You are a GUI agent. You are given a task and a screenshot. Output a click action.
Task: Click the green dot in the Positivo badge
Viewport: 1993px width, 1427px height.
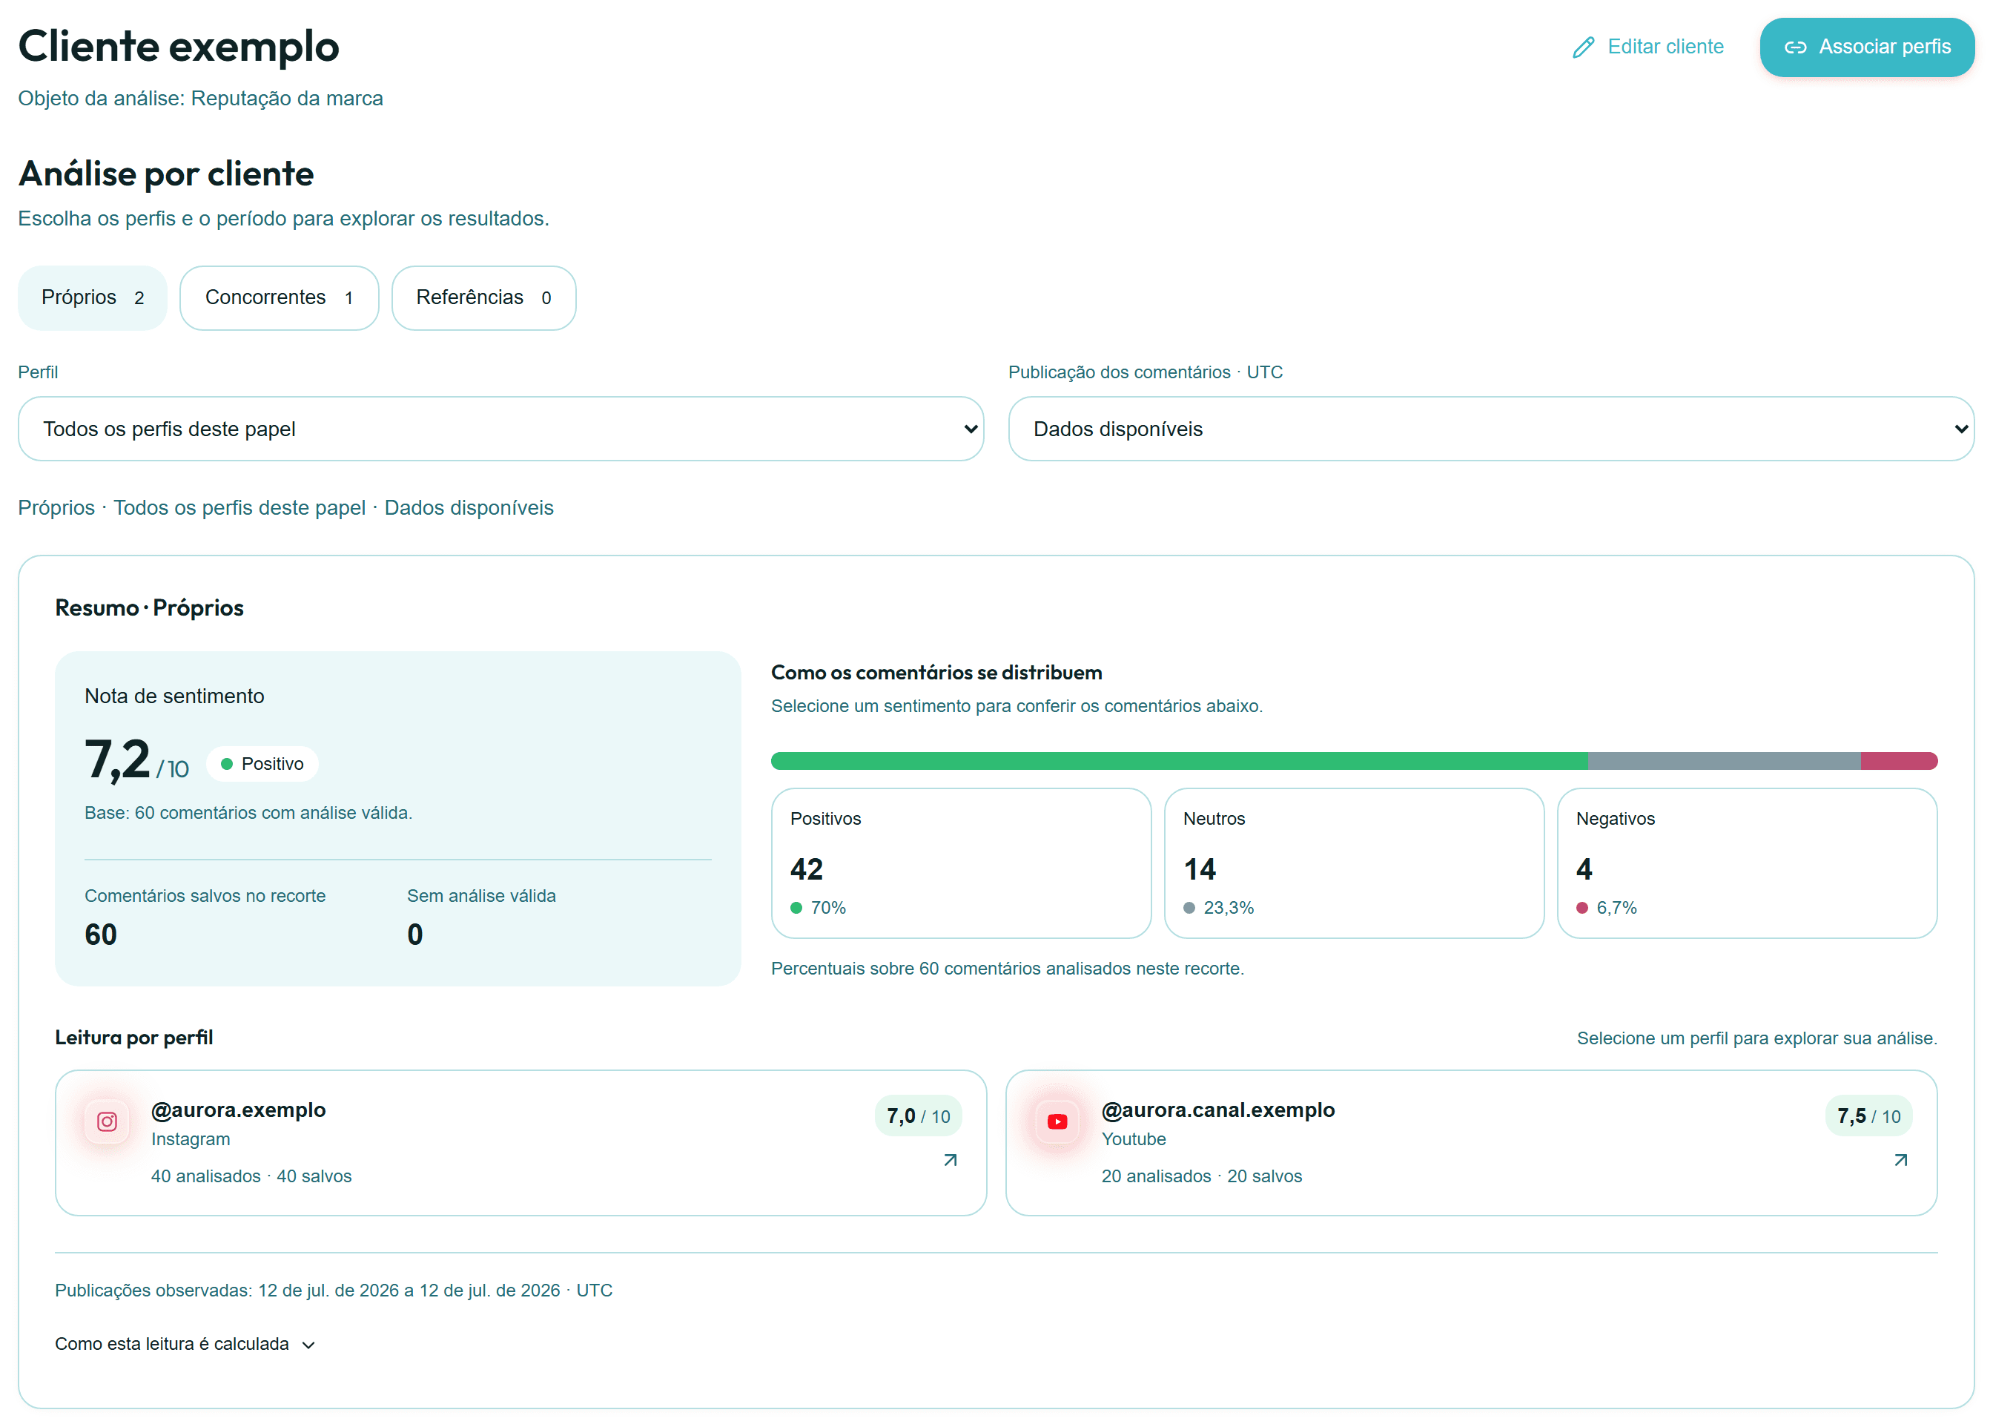click(x=227, y=765)
